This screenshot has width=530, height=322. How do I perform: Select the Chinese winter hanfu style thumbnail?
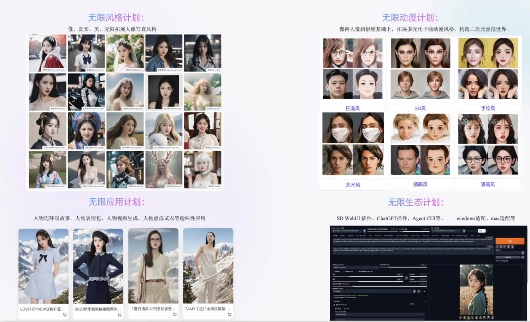(48, 53)
